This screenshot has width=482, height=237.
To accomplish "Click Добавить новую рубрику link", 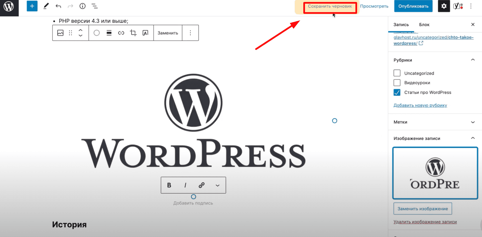I will pos(420,105).
